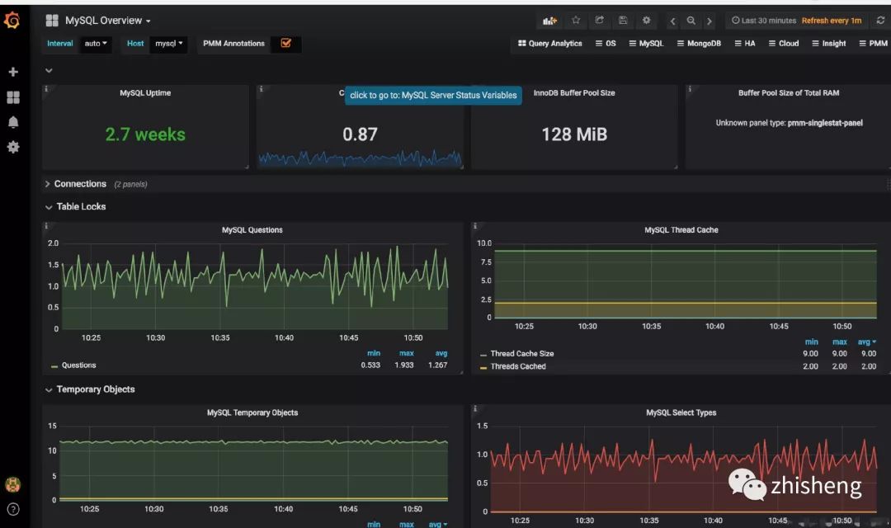Click the MySQL Questions panel title

[x=252, y=230]
